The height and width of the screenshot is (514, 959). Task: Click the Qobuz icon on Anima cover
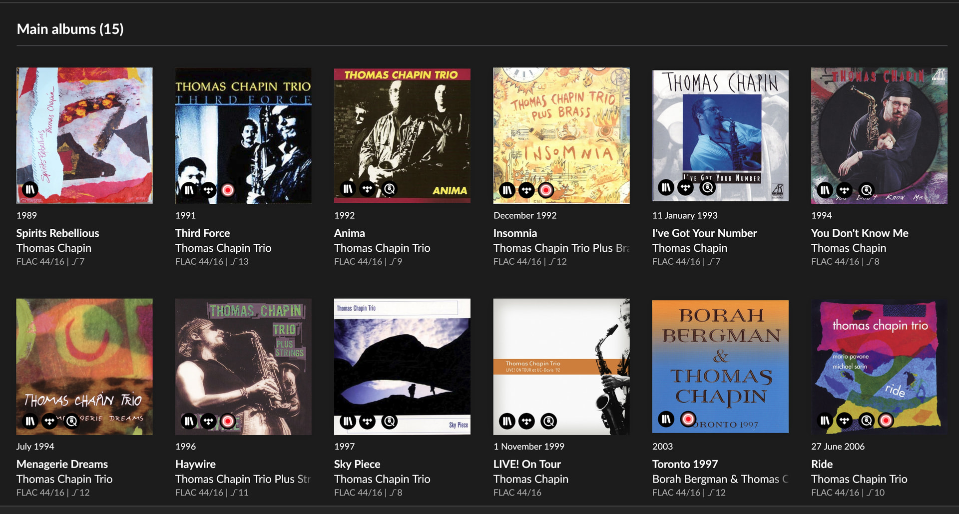coord(390,189)
